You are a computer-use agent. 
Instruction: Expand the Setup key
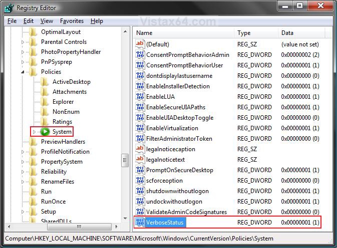(x=23, y=212)
